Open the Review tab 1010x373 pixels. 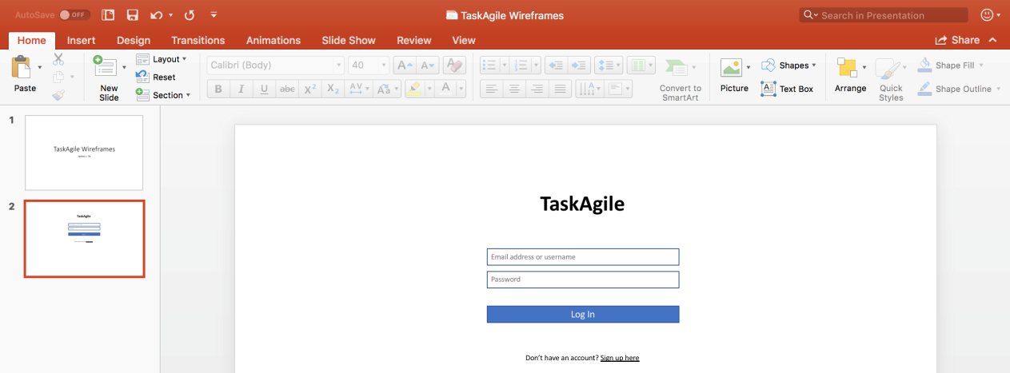pyautogui.click(x=414, y=40)
